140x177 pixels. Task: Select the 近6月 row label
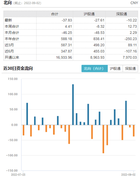point(9,51)
